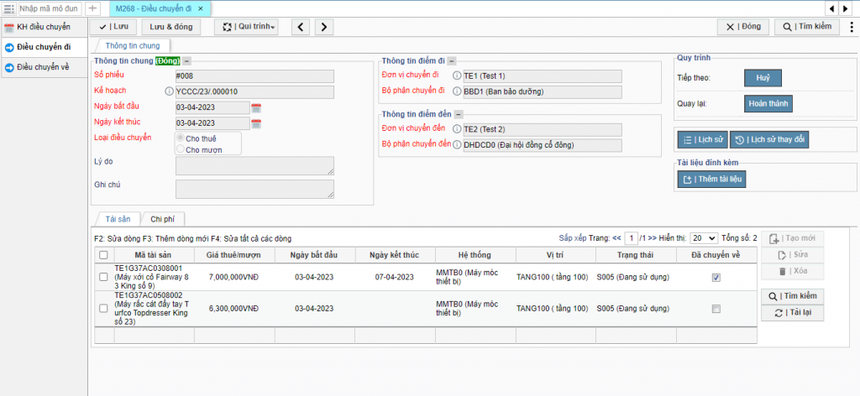Image resolution: width=860 pixels, height=396 pixels.
Task: Click the Nhập mã mô đun input
Action: (x=50, y=8)
